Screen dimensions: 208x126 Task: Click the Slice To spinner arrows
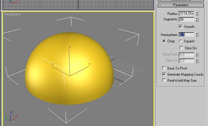click(x=197, y=61)
